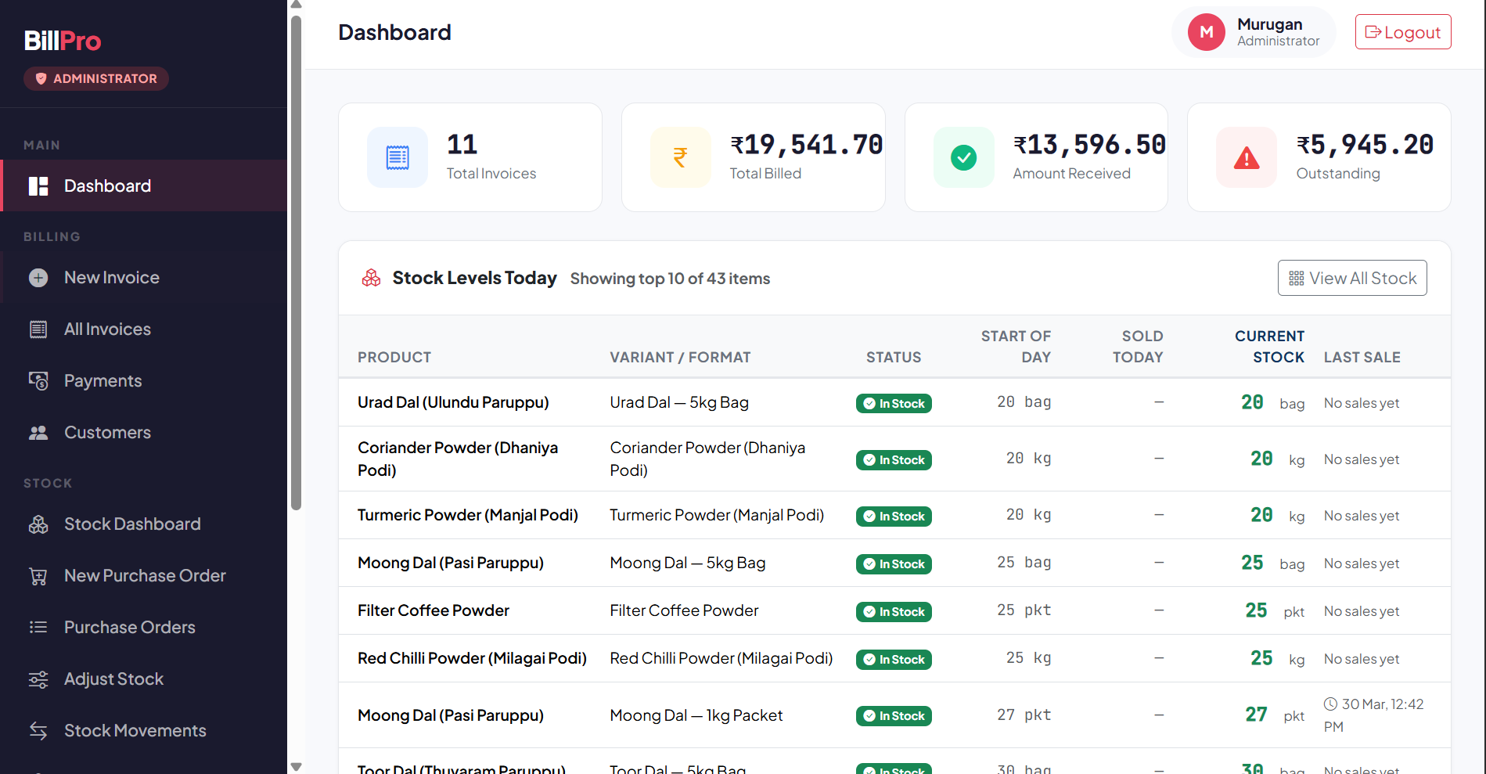This screenshot has height=774, width=1486.
Task: Click the All Invoices list icon
Action: point(38,329)
